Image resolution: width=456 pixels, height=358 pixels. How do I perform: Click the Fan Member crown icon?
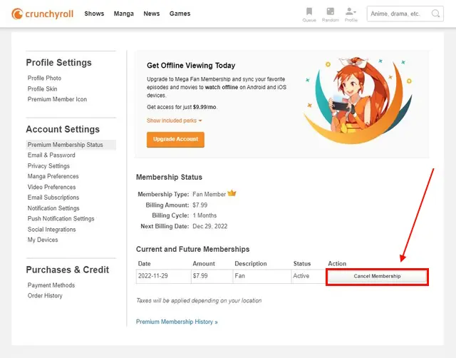click(x=232, y=193)
